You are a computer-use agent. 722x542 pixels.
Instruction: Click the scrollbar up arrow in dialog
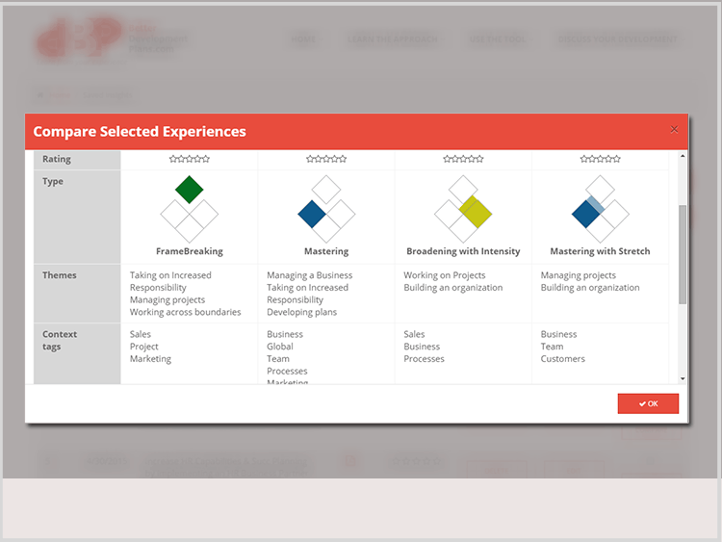[683, 156]
